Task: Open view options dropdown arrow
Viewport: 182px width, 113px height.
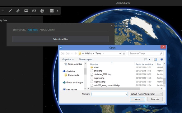Action: [x=150, y=59]
